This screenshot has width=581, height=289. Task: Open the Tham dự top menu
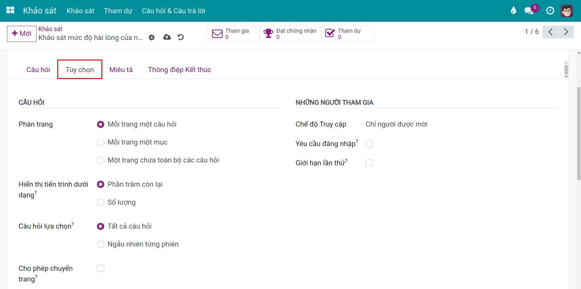tap(118, 11)
